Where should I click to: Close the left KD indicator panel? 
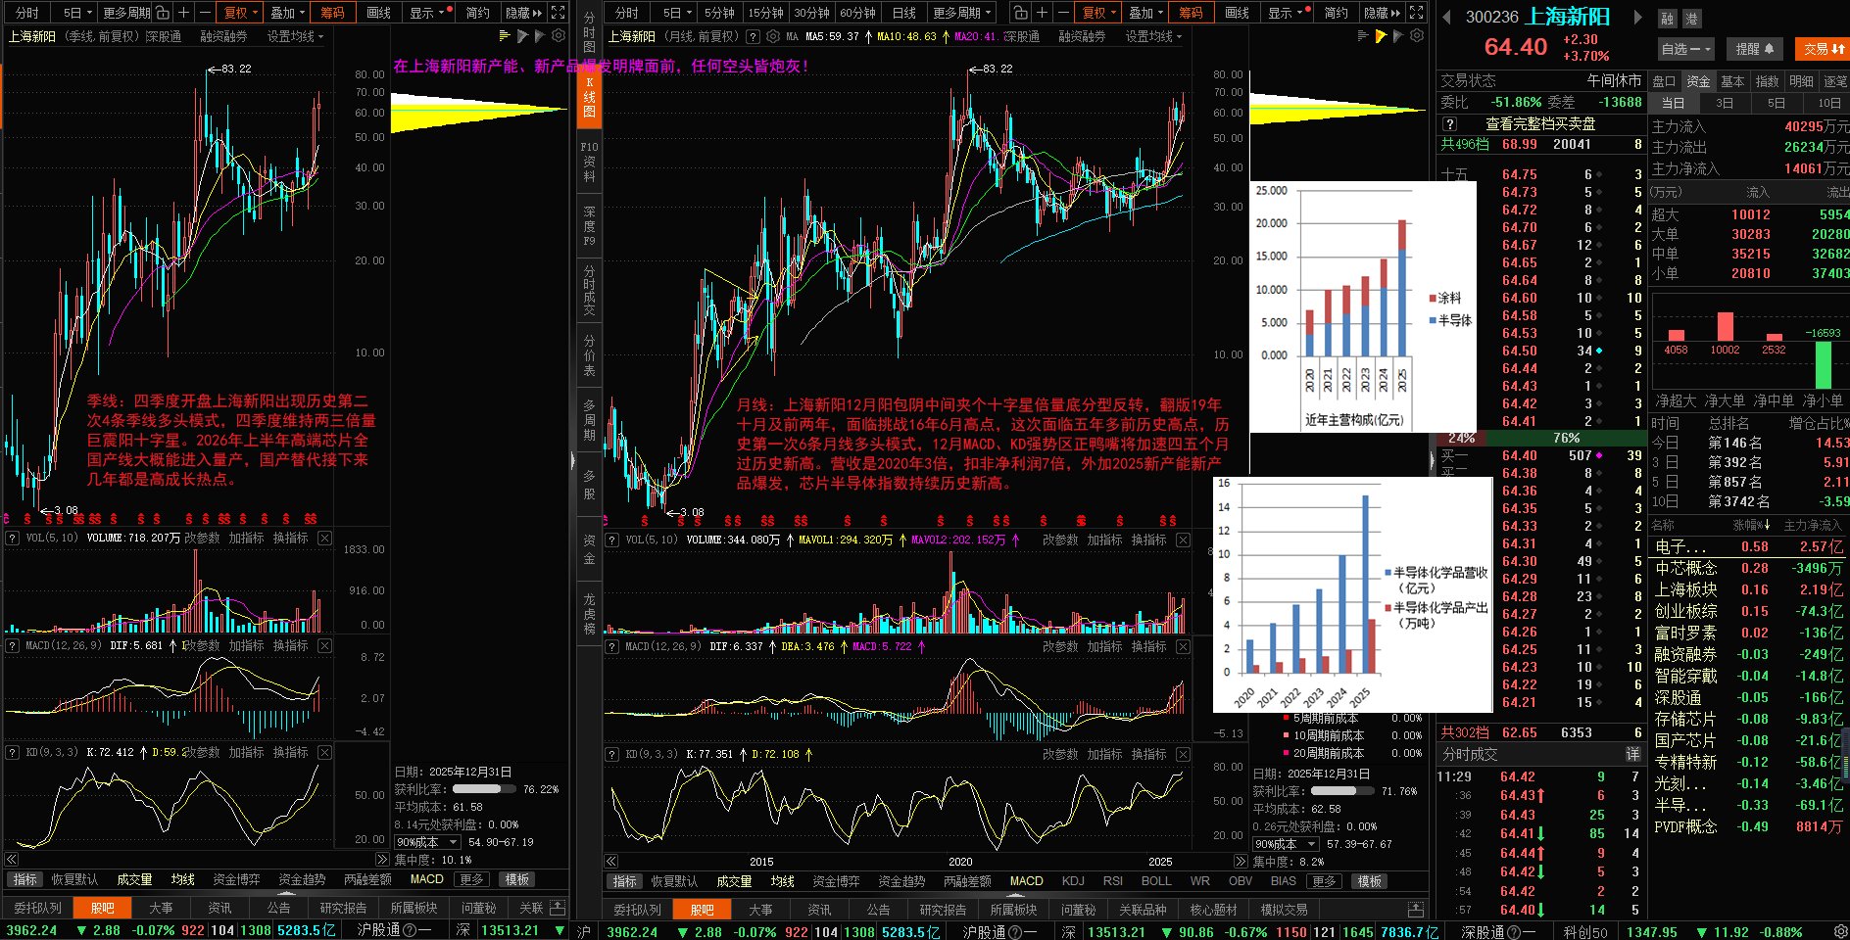[x=324, y=752]
